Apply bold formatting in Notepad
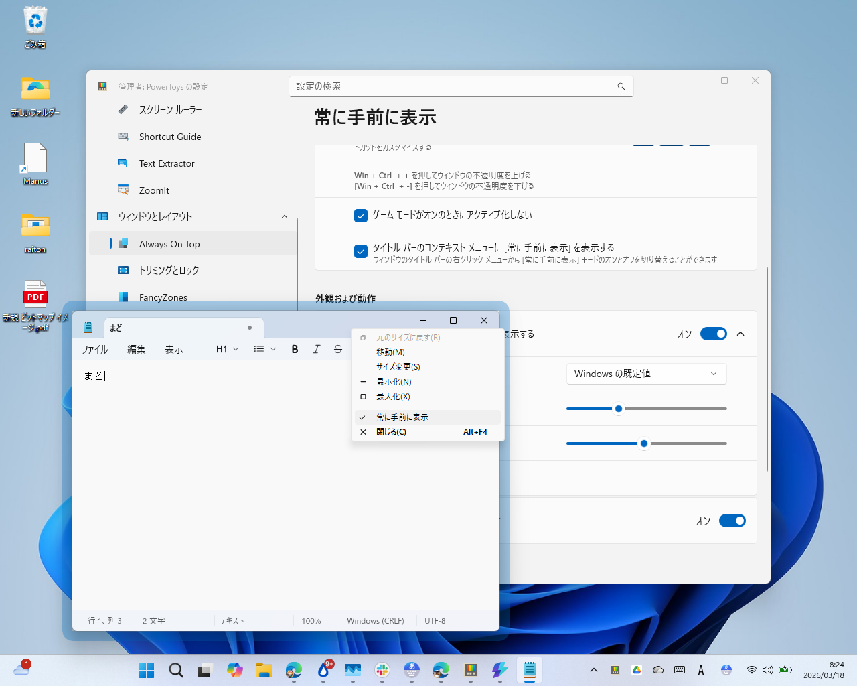 (295, 349)
